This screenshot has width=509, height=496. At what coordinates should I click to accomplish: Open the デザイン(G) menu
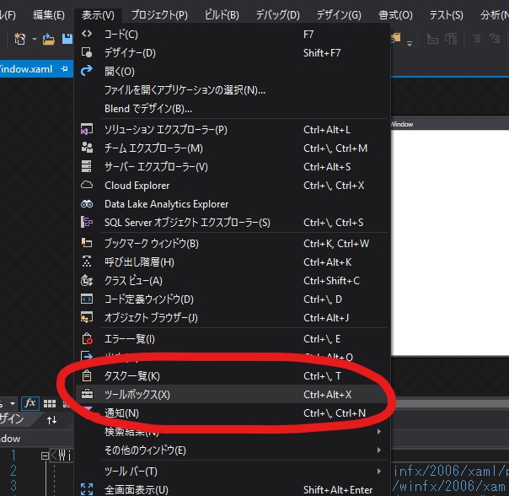pyautogui.click(x=339, y=15)
